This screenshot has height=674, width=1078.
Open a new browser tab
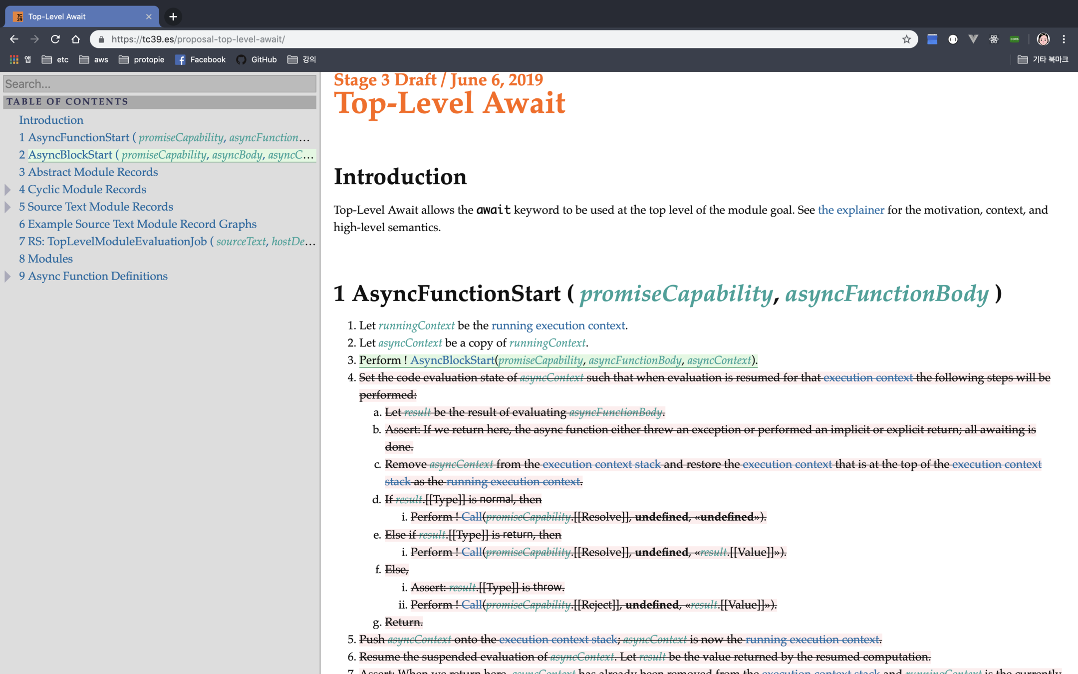click(173, 16)
